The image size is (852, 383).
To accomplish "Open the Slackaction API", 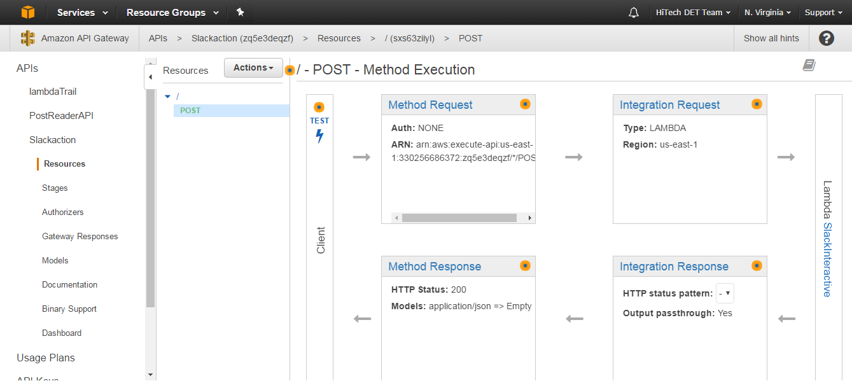I will click(52, 140).
